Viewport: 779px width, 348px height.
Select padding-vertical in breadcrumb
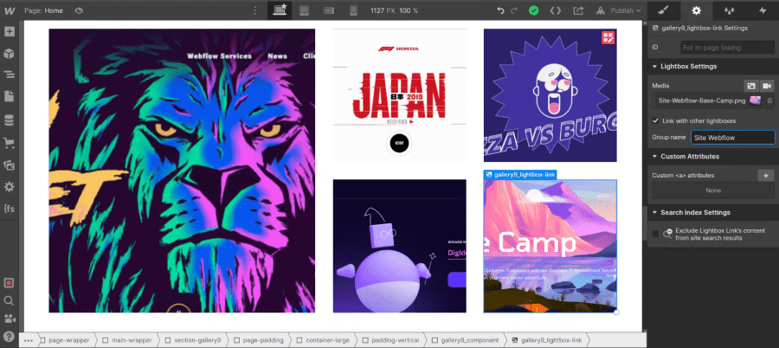(x=389, y=340)
